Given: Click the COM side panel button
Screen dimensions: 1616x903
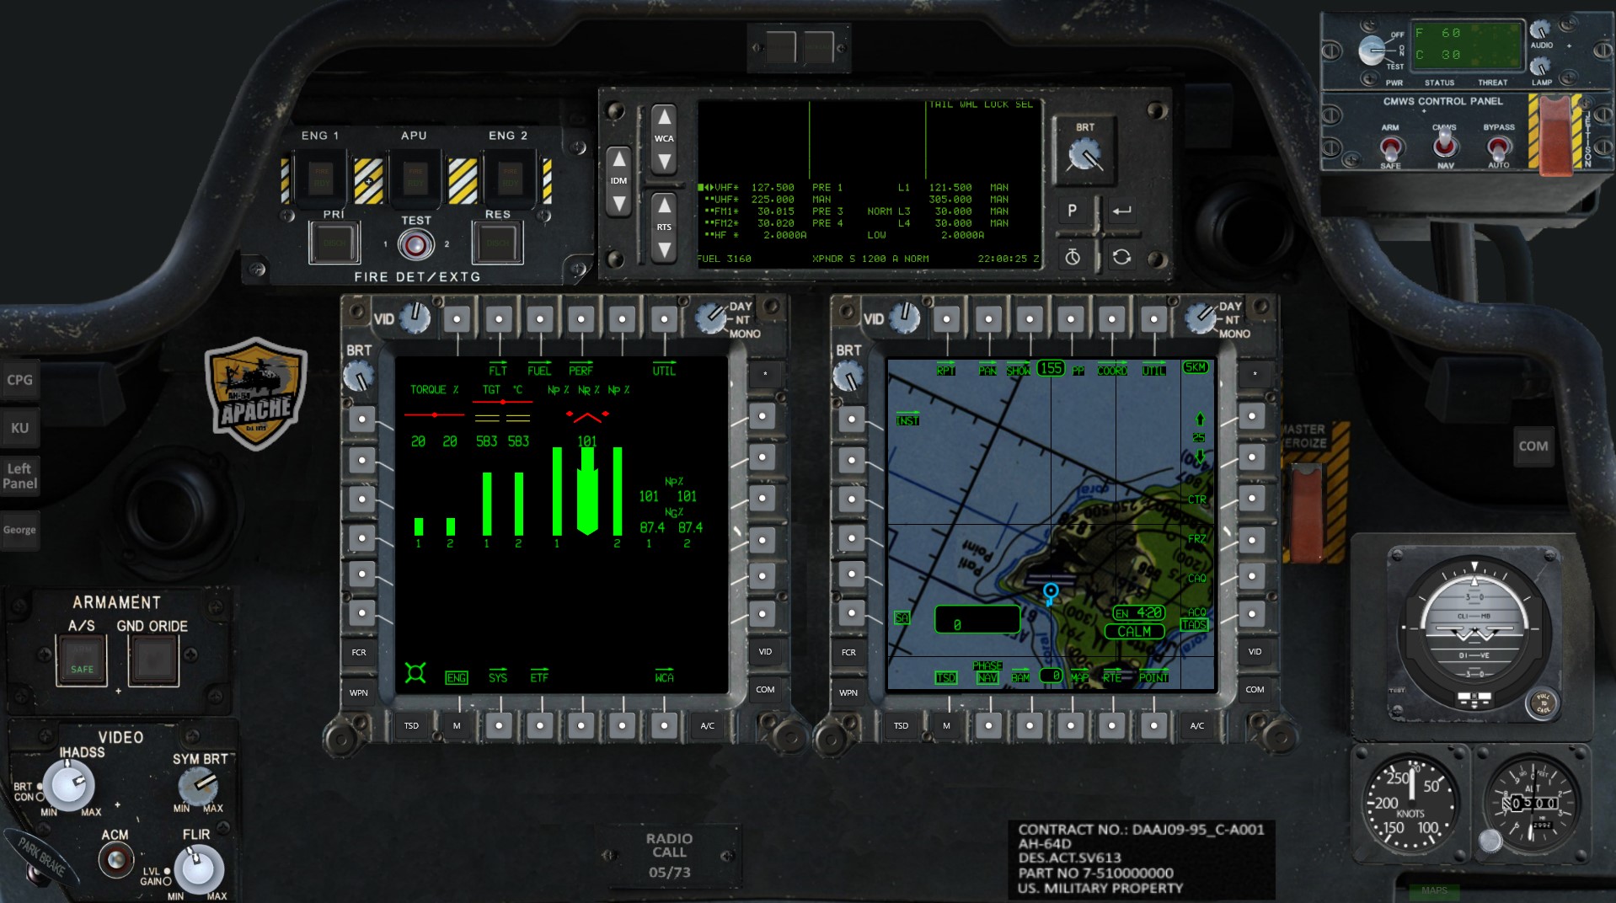Looking at the screenshot, I should 1533,446.
